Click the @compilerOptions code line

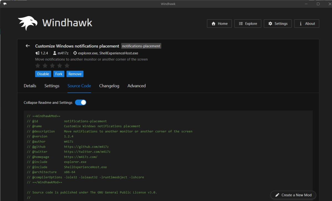86,177
